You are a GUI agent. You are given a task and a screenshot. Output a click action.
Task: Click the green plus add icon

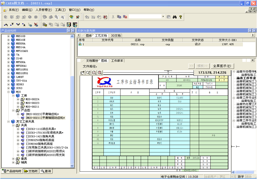(71, 17)
